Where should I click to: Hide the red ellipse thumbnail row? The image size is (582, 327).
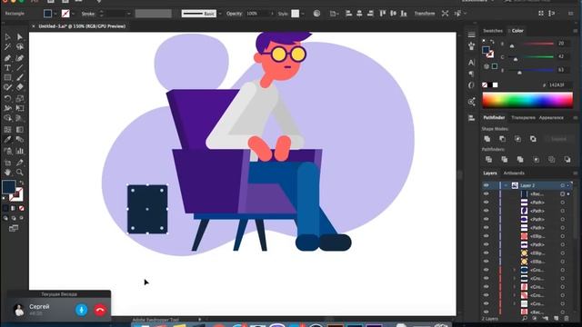(487, 236)
